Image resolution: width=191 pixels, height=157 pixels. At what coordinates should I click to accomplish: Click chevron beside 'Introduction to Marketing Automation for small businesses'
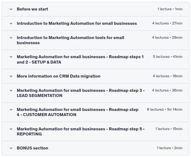(11, 23)
